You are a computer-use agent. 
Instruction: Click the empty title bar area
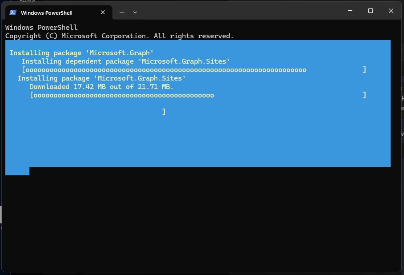click(x=241, y=11)
